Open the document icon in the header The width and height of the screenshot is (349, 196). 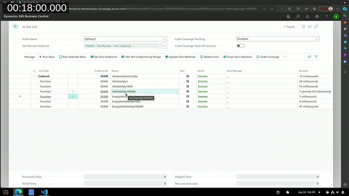pos(288,16)
